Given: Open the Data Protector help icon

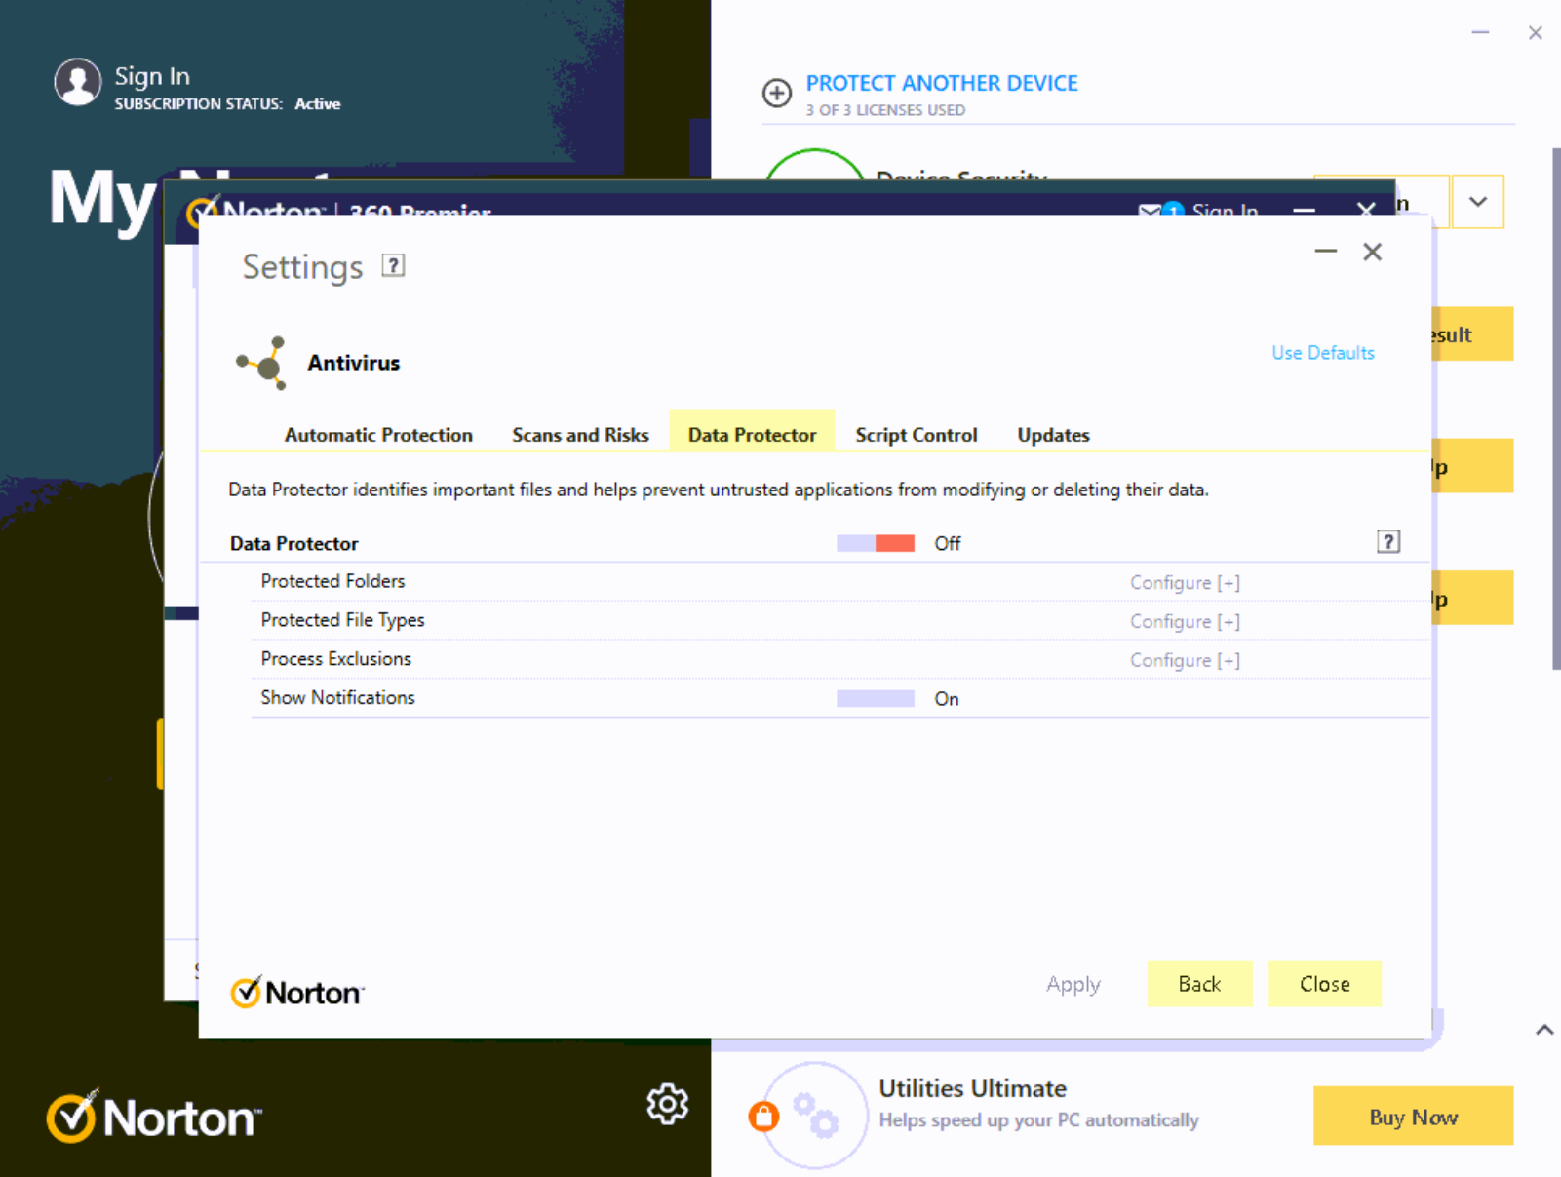Looking at the screenshot, I should [1388, 542].
